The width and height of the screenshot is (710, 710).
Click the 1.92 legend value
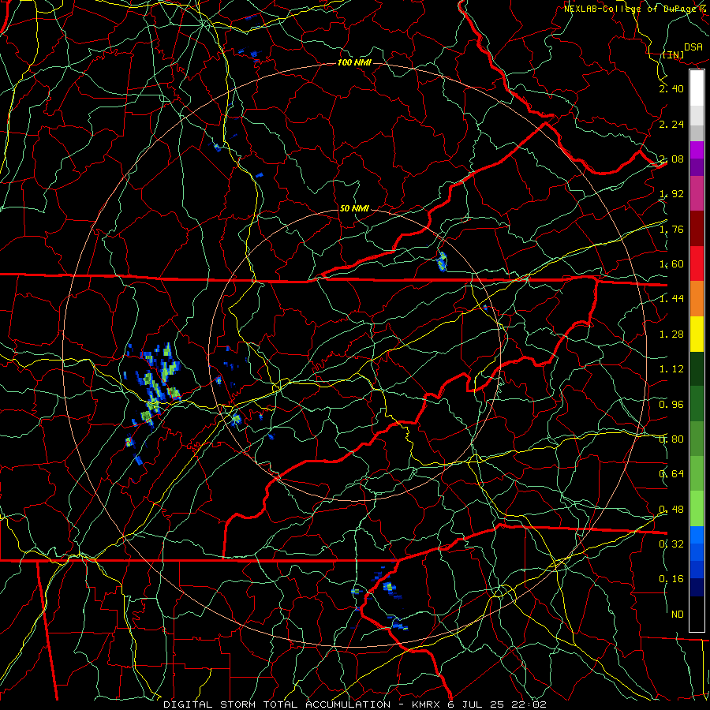tap(671, 194)
